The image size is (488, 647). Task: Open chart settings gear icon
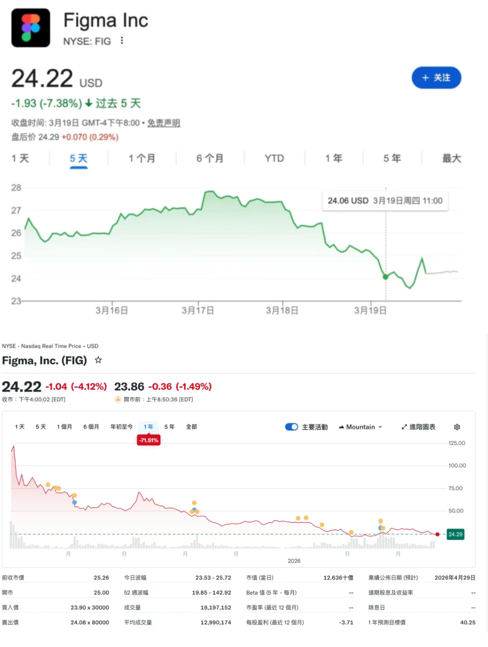coord(457,427)
